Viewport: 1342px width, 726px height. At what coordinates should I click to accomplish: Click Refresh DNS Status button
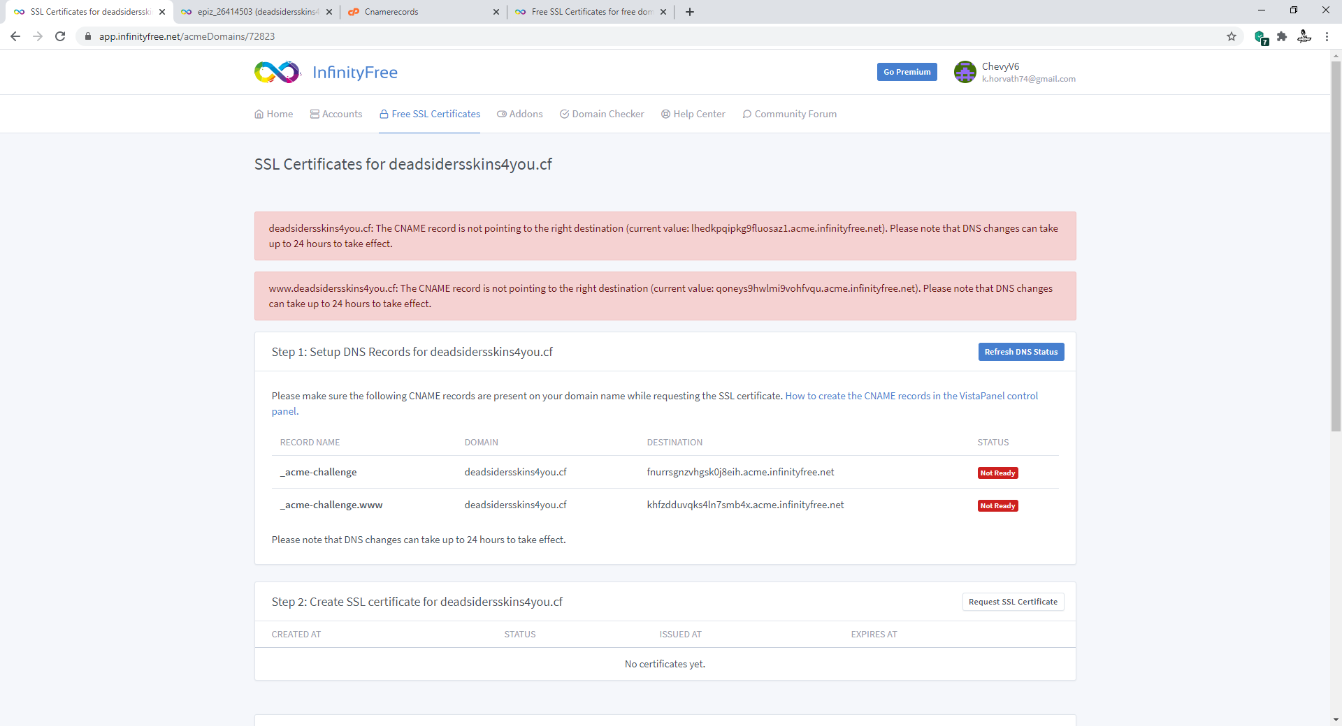pyautogui.click(x=1020, y=352)
